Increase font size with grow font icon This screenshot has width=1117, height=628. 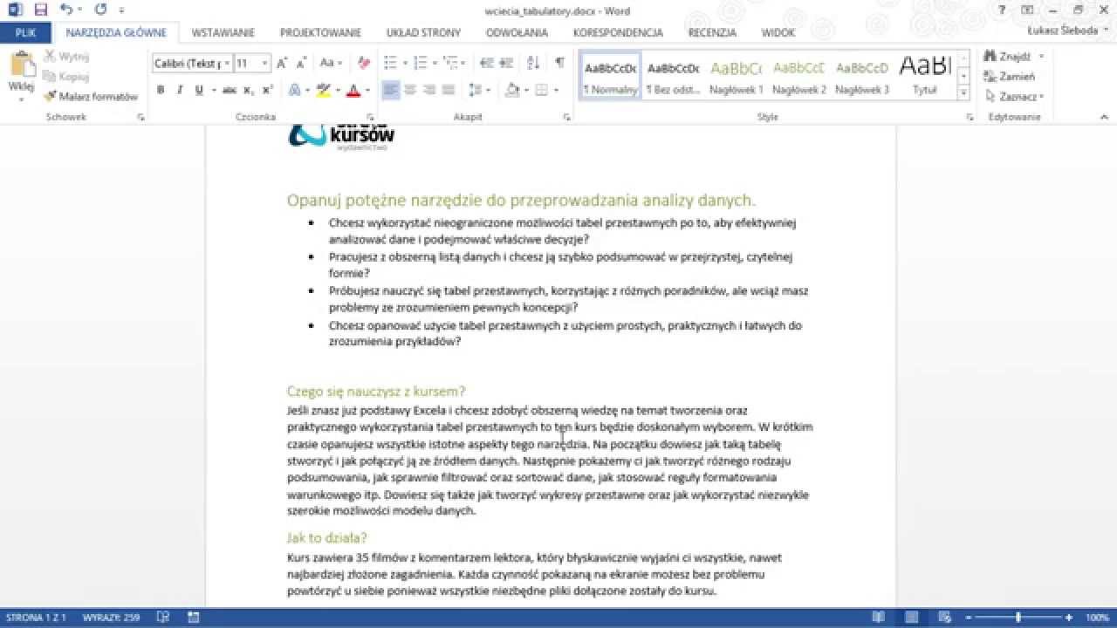pyautogui.click(x=282, y=64)
